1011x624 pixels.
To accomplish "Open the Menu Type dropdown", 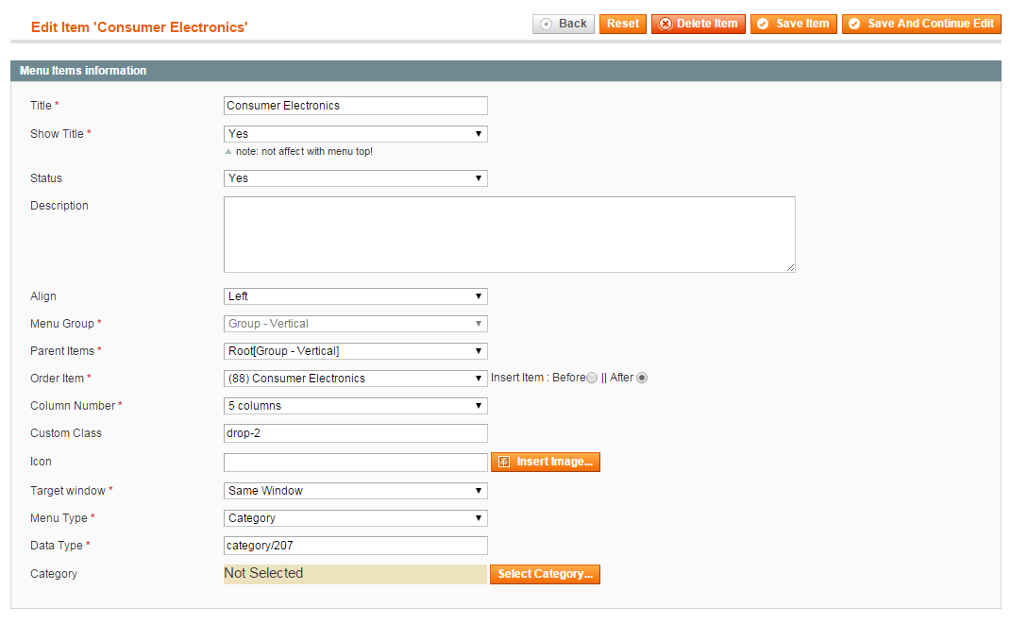I will tap(355, 518).
